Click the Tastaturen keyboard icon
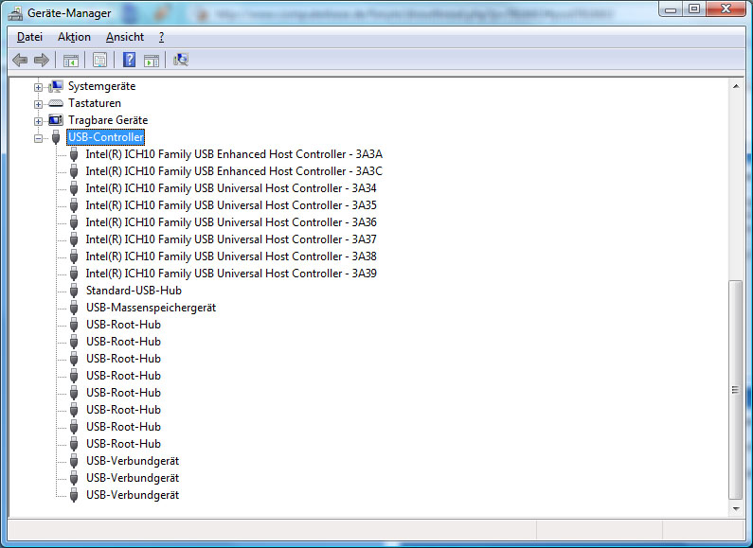Image resolution: width=753 pixels, height=548 pixels. pos(56,103)
